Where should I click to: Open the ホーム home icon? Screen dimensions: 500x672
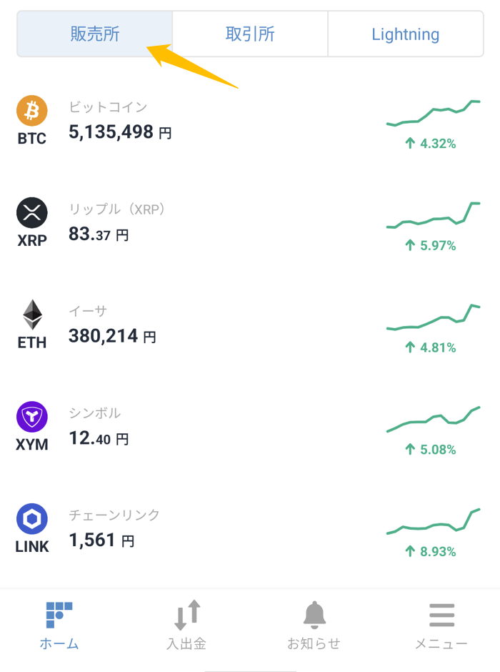(59, 615)
